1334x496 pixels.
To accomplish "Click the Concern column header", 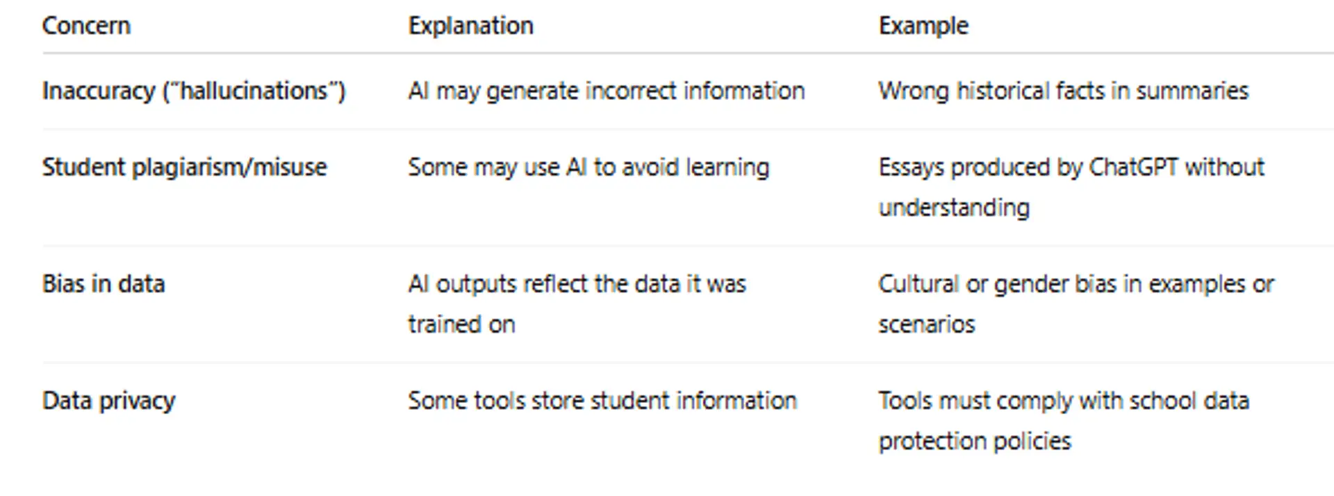I will tap(86, 26).
